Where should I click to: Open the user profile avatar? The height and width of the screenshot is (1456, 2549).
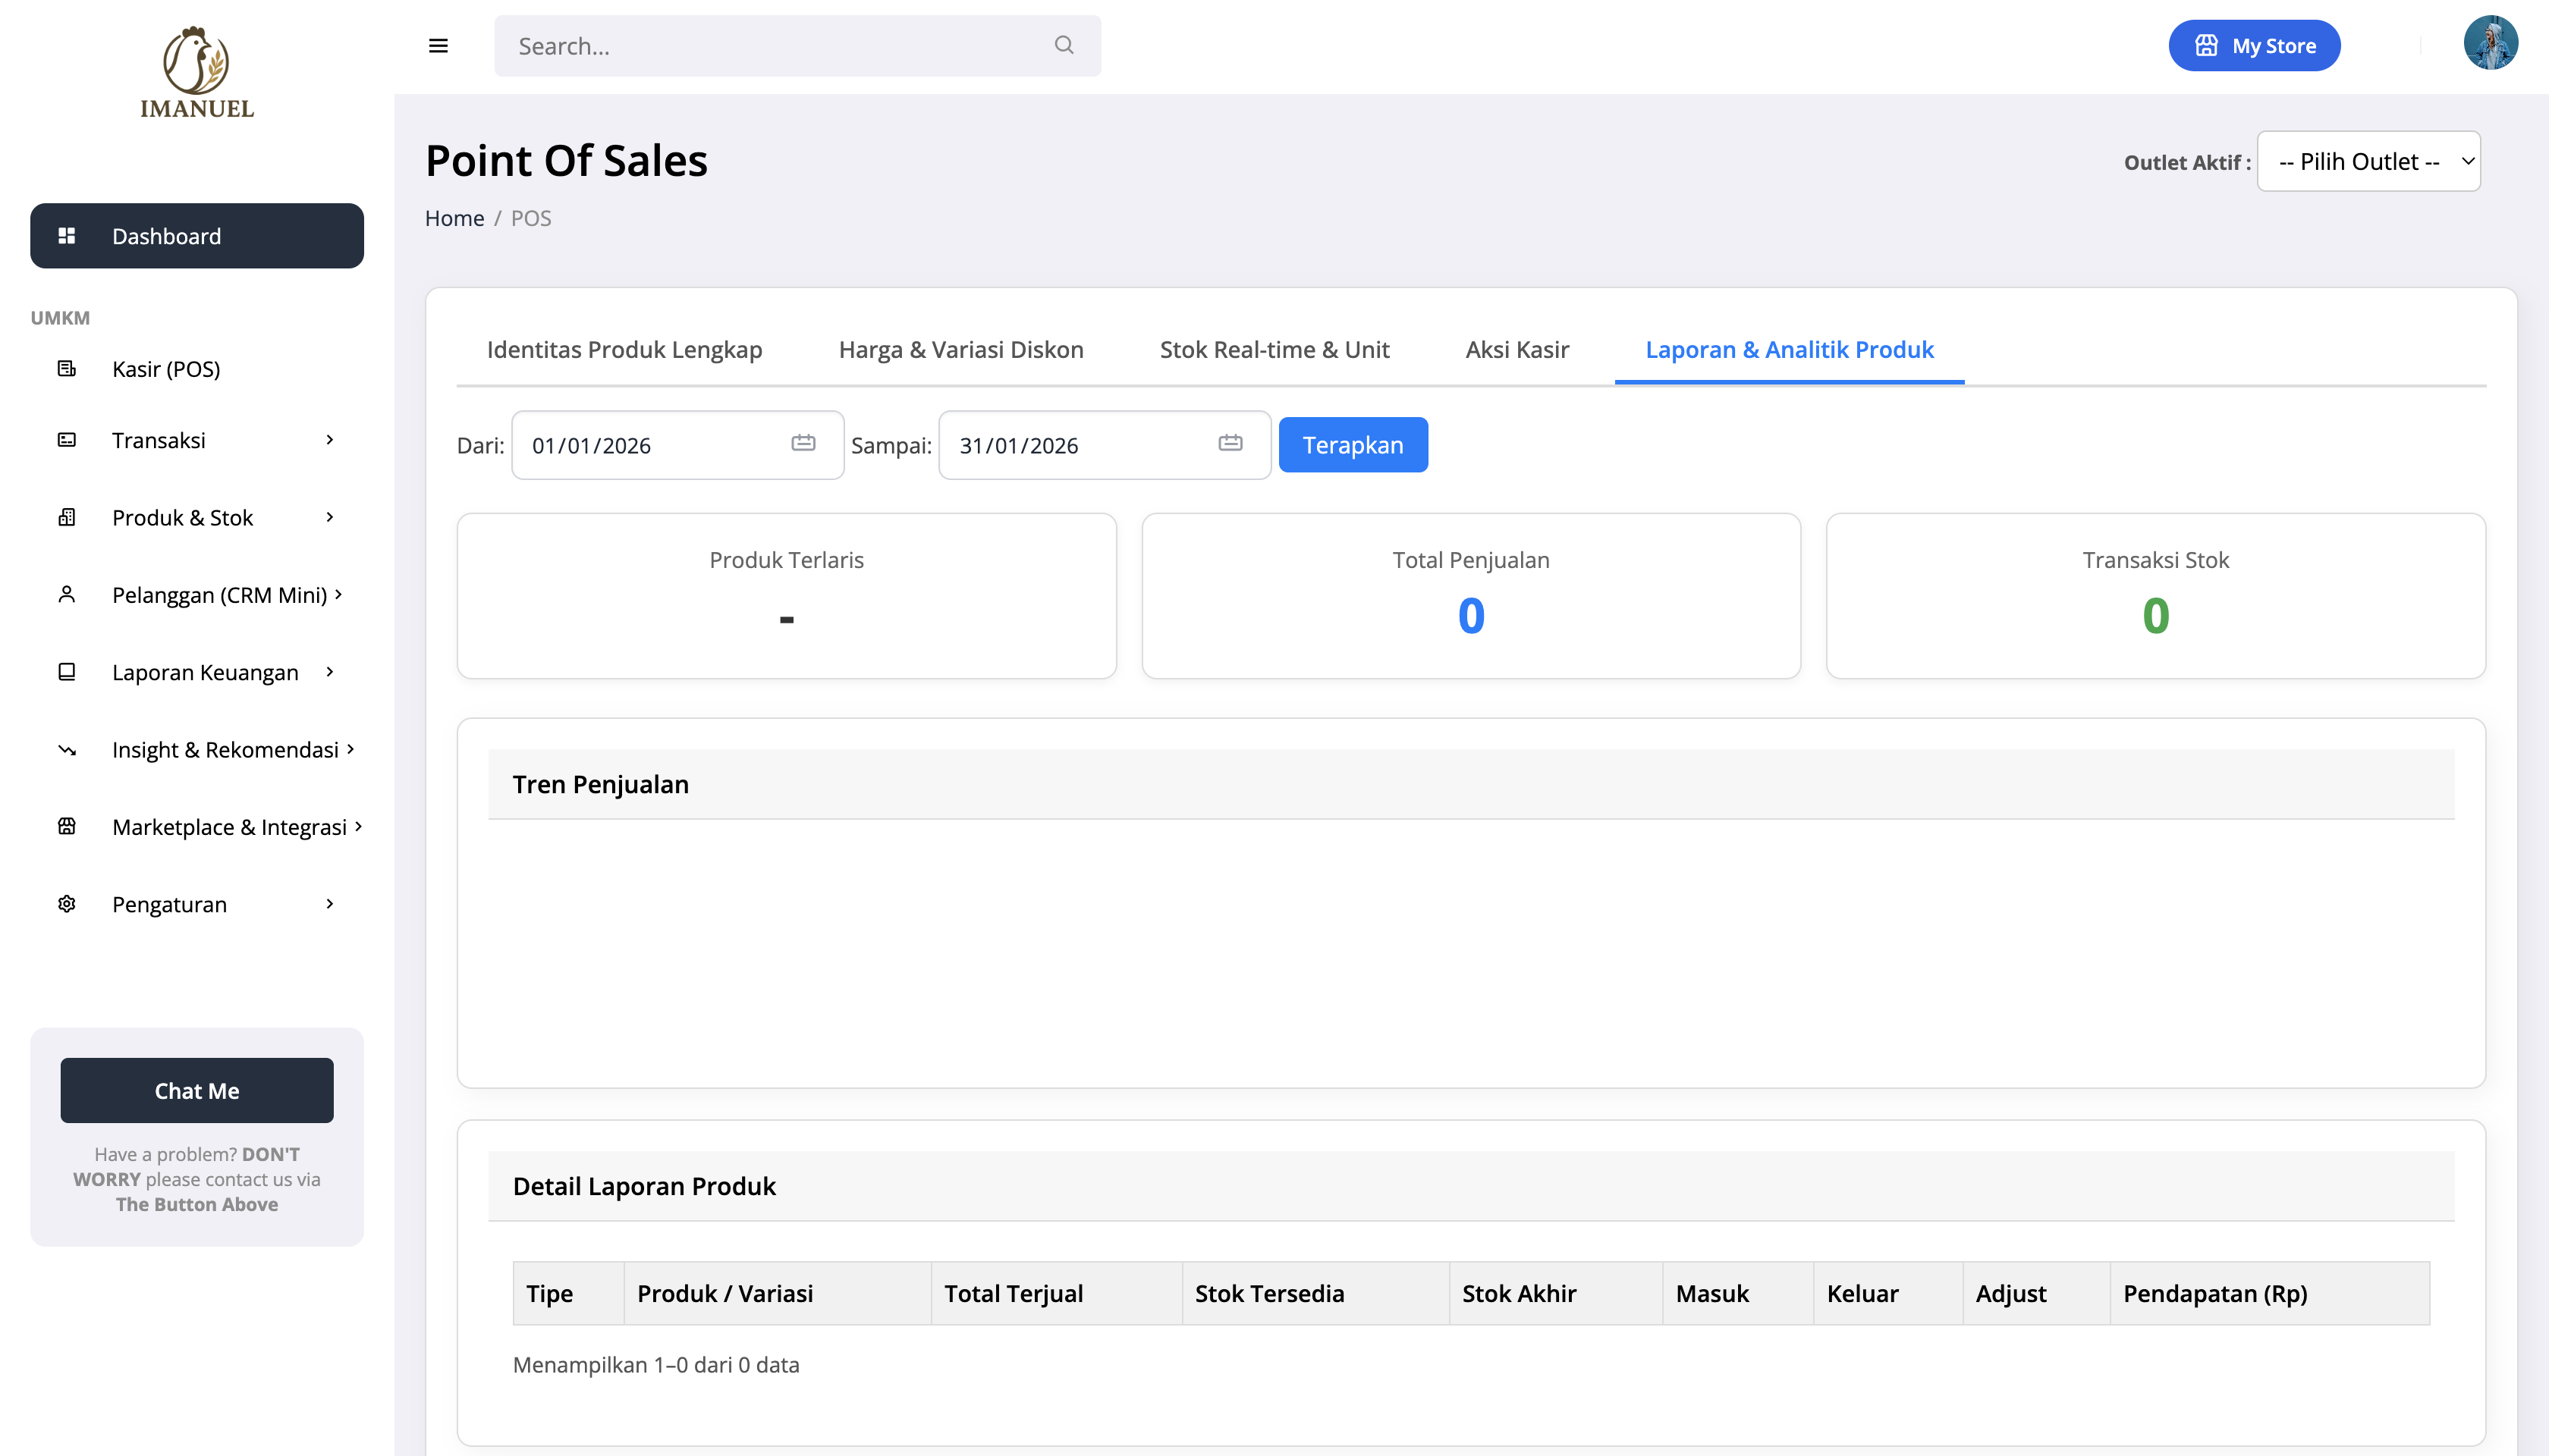pyautogui.click(x=2490, y=44)
